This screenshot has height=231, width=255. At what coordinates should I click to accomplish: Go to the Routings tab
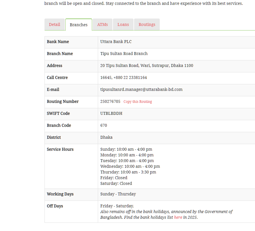[x=147, y=24]
